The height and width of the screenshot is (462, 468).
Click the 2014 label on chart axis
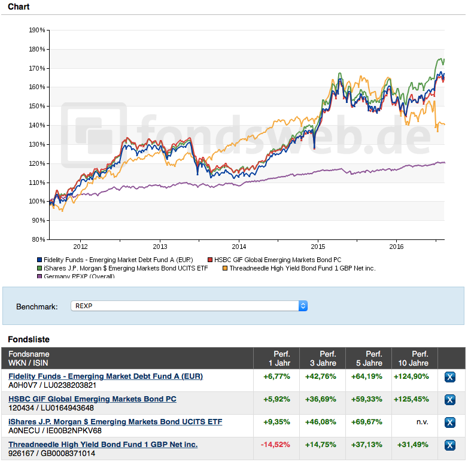239,247
